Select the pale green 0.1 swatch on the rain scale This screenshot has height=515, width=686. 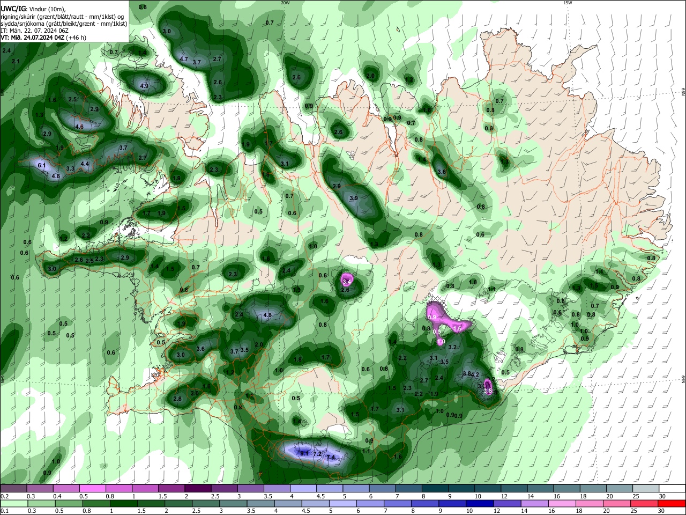(13, 504)
